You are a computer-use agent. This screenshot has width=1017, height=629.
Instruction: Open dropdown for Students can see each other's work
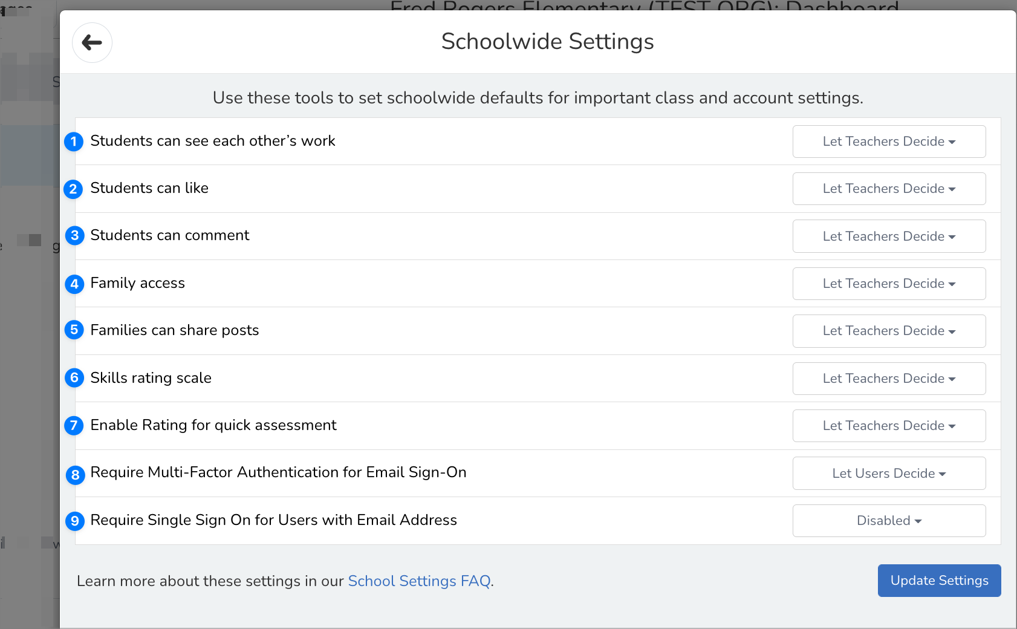[x=889, y=142]
